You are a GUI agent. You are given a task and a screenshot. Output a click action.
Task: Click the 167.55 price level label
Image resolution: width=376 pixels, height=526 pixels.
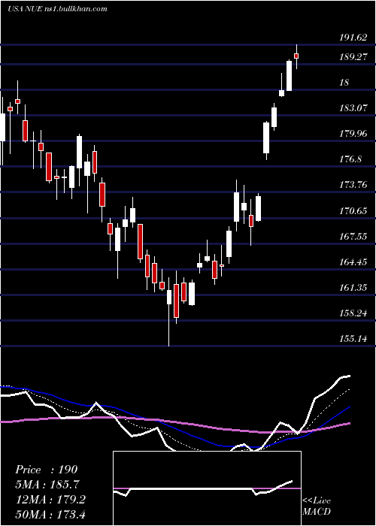point(353,237)
